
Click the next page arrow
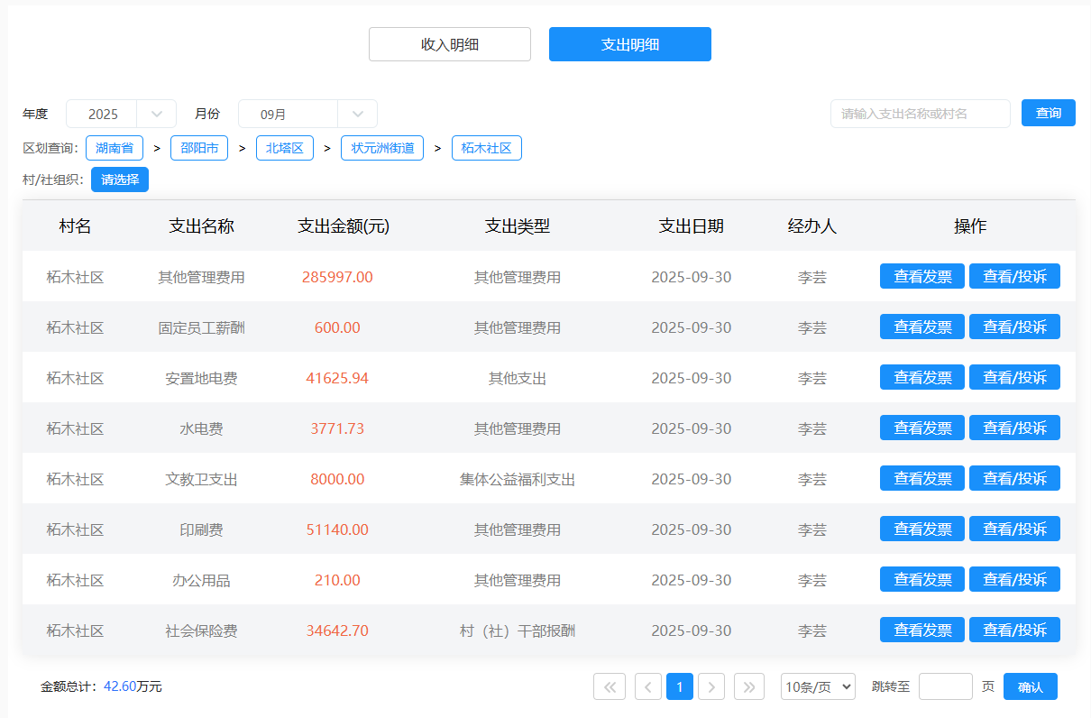711,686
